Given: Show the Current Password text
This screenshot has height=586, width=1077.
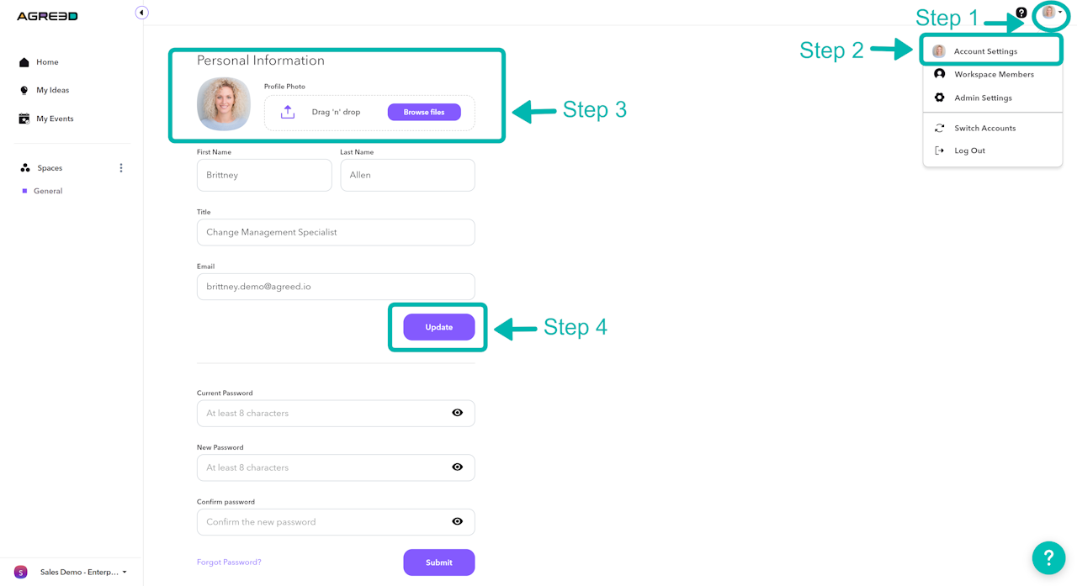Looking at the screenshot, I should [457, 413].
